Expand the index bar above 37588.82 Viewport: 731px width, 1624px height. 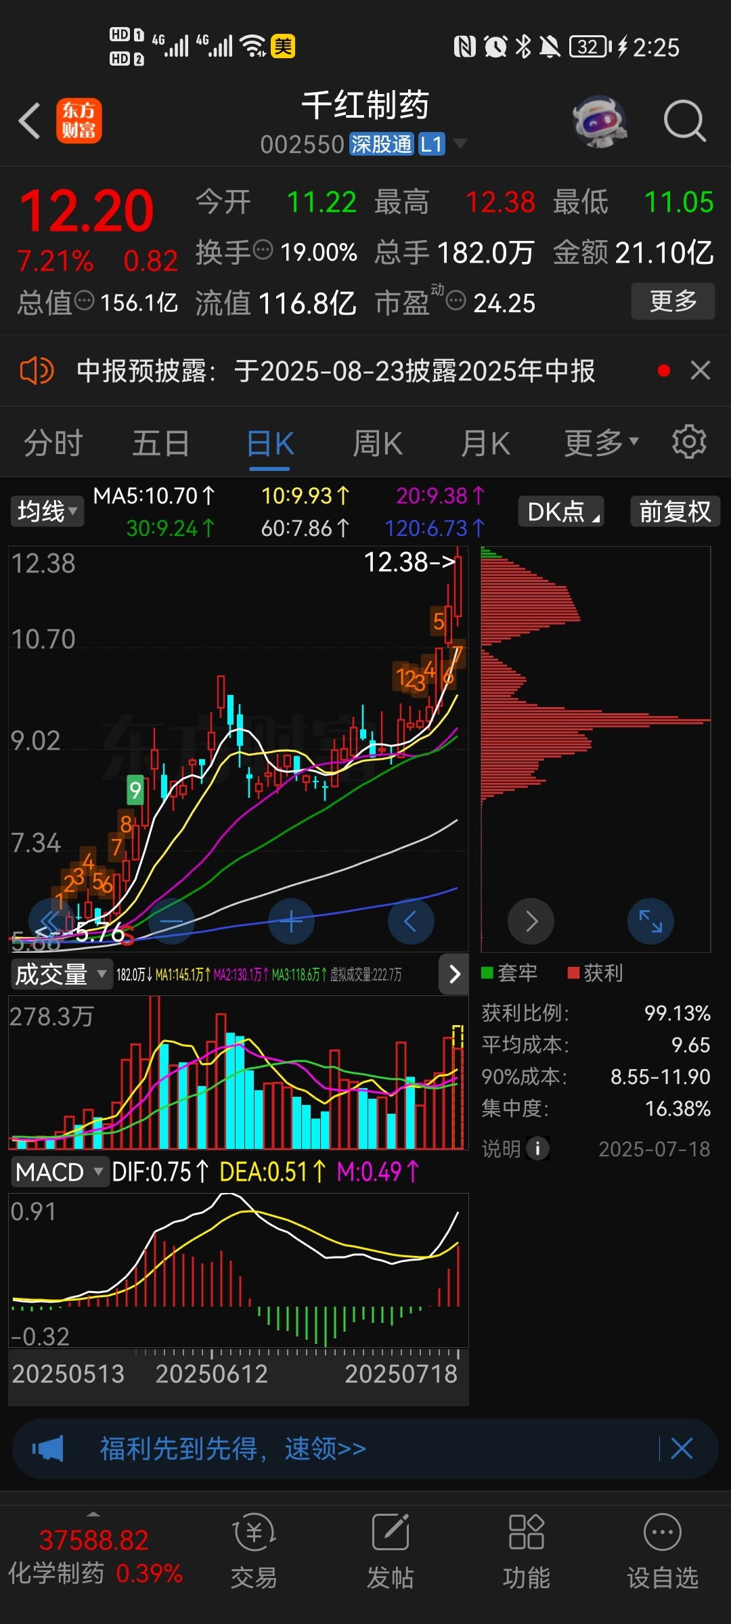[93, 1514]
